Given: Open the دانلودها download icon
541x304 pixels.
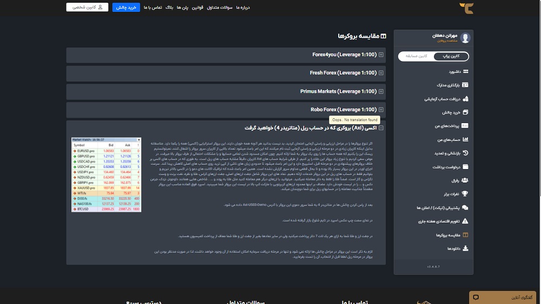Looking at the screenshot, I should click(x=465, y=248).
